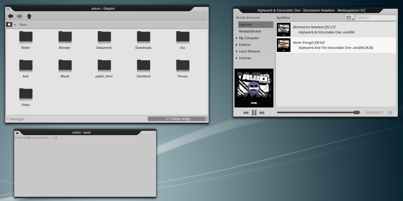Image resolution: width=403 pixels, height=201 pixels.
Task: Focus the Sökfilter search field
Action: click(376, 18)
